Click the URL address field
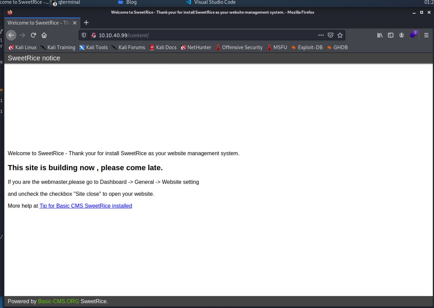 [203, 35]
